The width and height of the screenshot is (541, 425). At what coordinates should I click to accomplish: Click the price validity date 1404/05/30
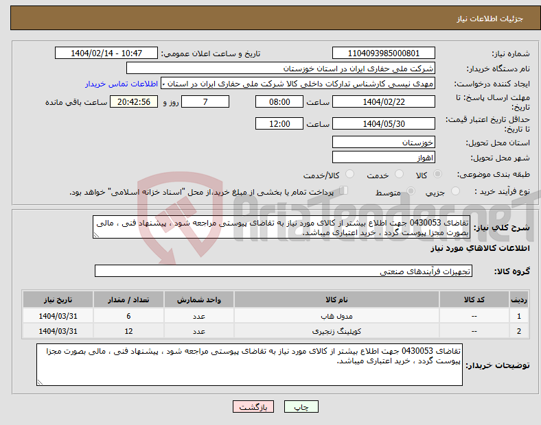click(383, 123)
